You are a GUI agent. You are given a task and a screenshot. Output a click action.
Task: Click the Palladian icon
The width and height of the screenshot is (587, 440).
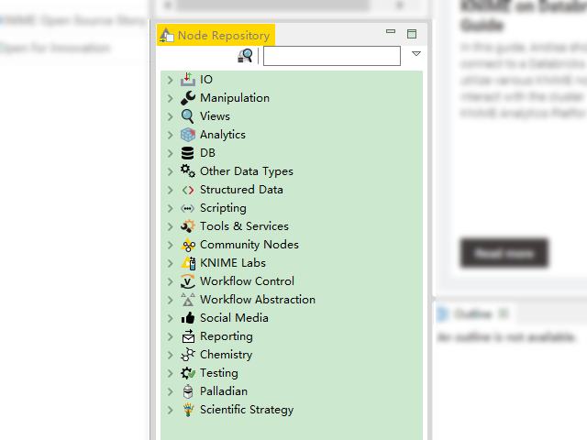click(188, 391)
